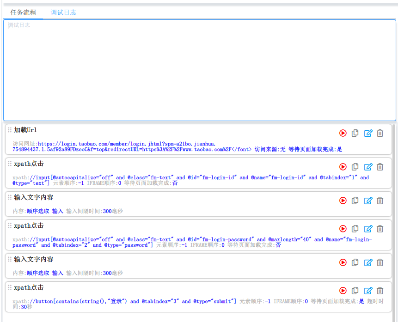
Task: Run the 输入文字内容 step following the fm-login-id click
Action: 343,200
